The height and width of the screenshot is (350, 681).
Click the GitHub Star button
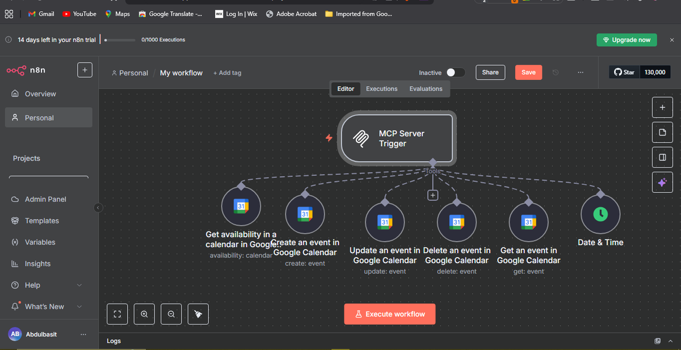point(624,72)
